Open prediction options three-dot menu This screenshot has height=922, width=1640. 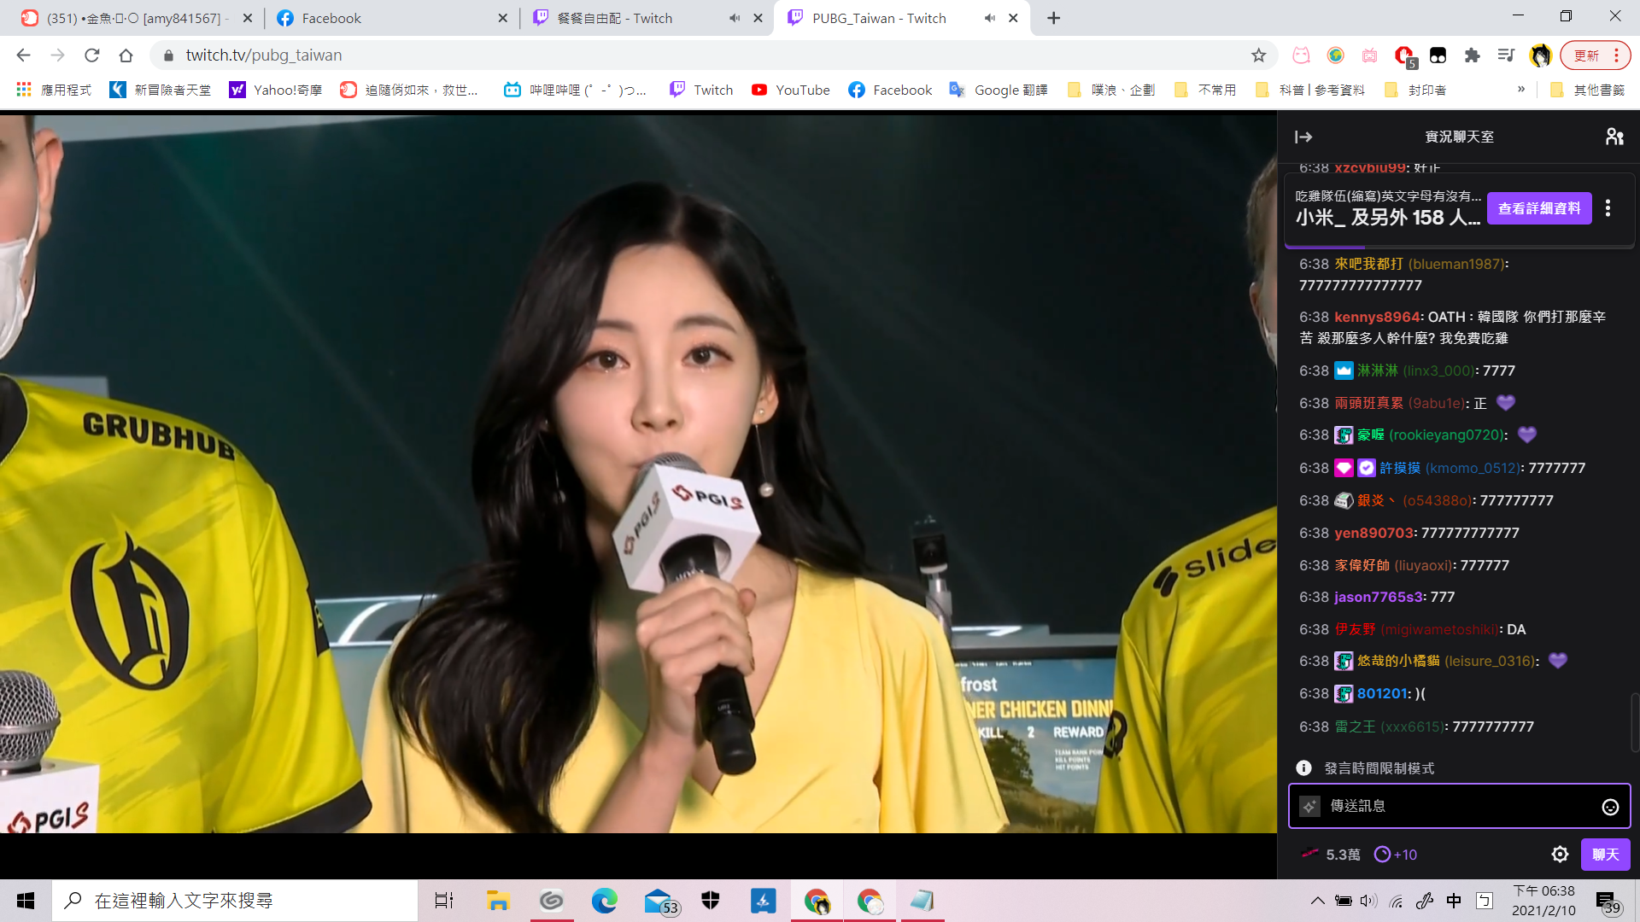pyautogui.click(x=1608, y=208)
